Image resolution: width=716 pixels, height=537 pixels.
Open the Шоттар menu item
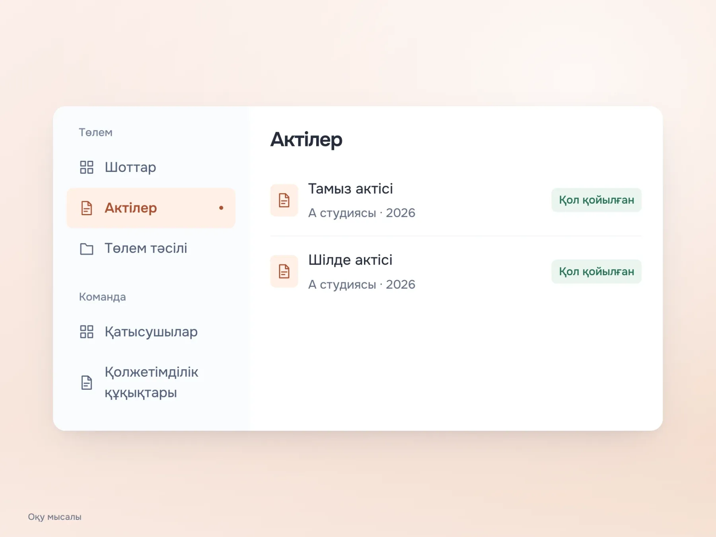(x=151, y=167)
